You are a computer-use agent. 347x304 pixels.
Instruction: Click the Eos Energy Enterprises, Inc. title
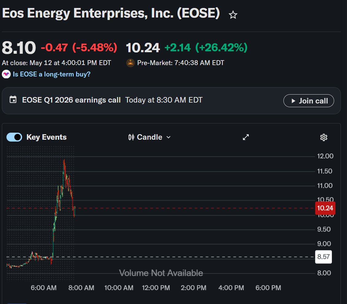tap(111, 13)
